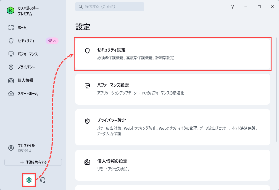Click the 個人情報 ID badge icon in sidebar
This screenshot has height=190, width=279.
pyautogui.click(x=11, y=80)
